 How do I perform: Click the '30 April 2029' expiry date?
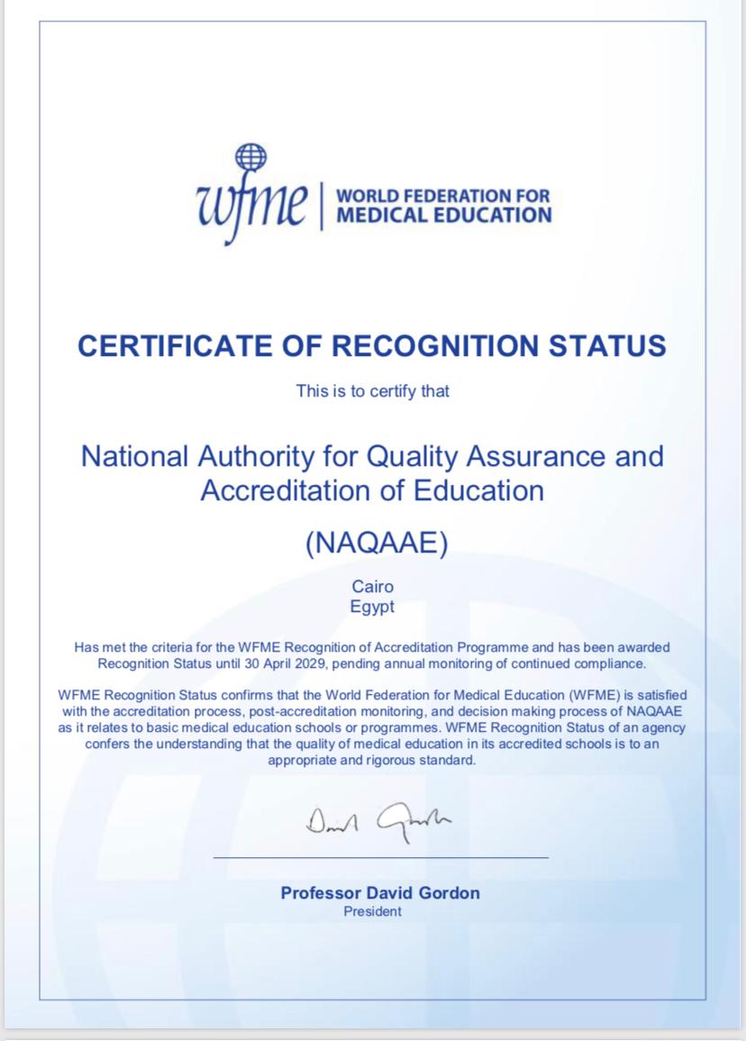point(288,663)
